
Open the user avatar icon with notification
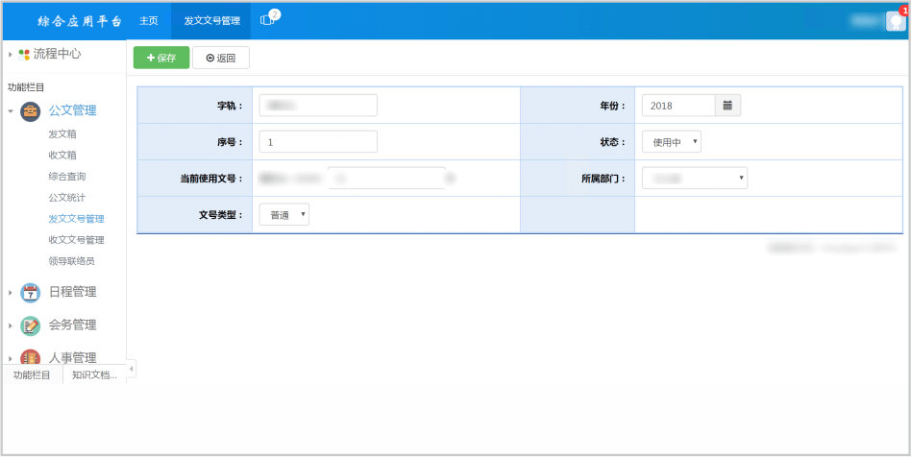coord(896,20)
